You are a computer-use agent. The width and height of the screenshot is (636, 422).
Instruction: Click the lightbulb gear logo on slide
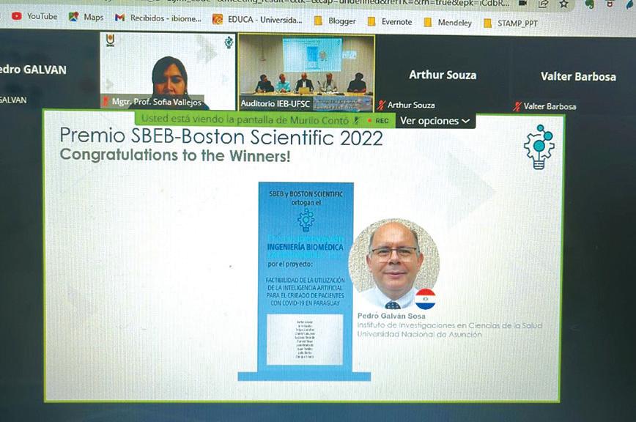click(x=539, y=147)
